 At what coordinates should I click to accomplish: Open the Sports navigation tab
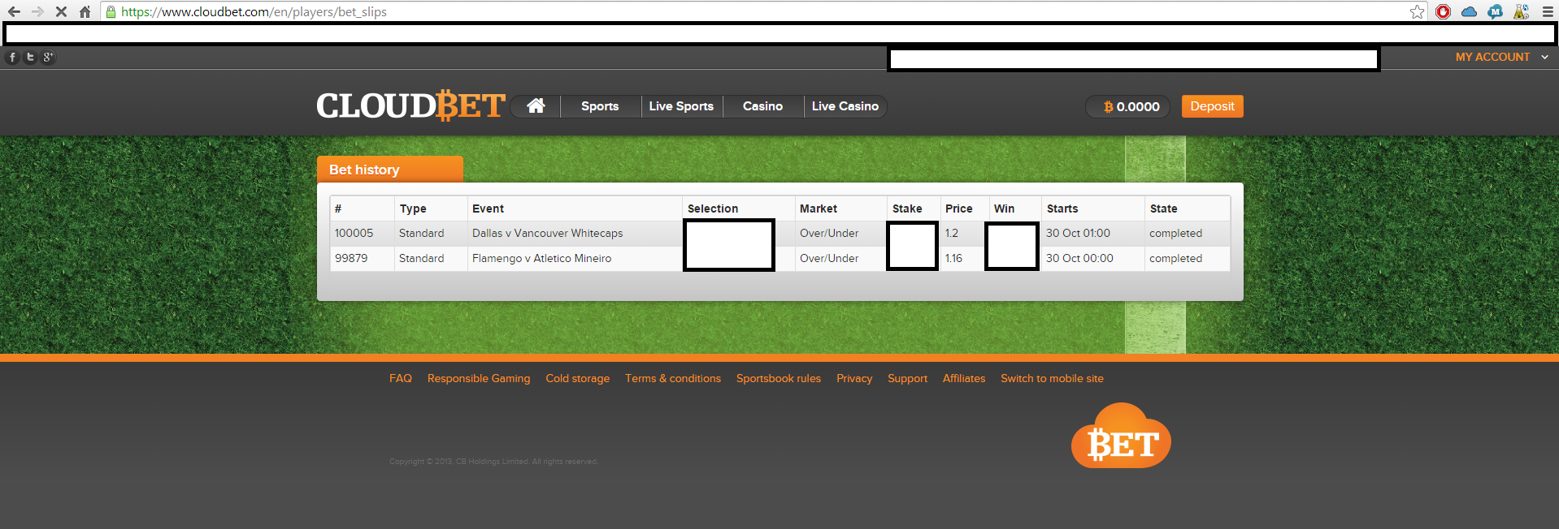(x=600, y=106)
